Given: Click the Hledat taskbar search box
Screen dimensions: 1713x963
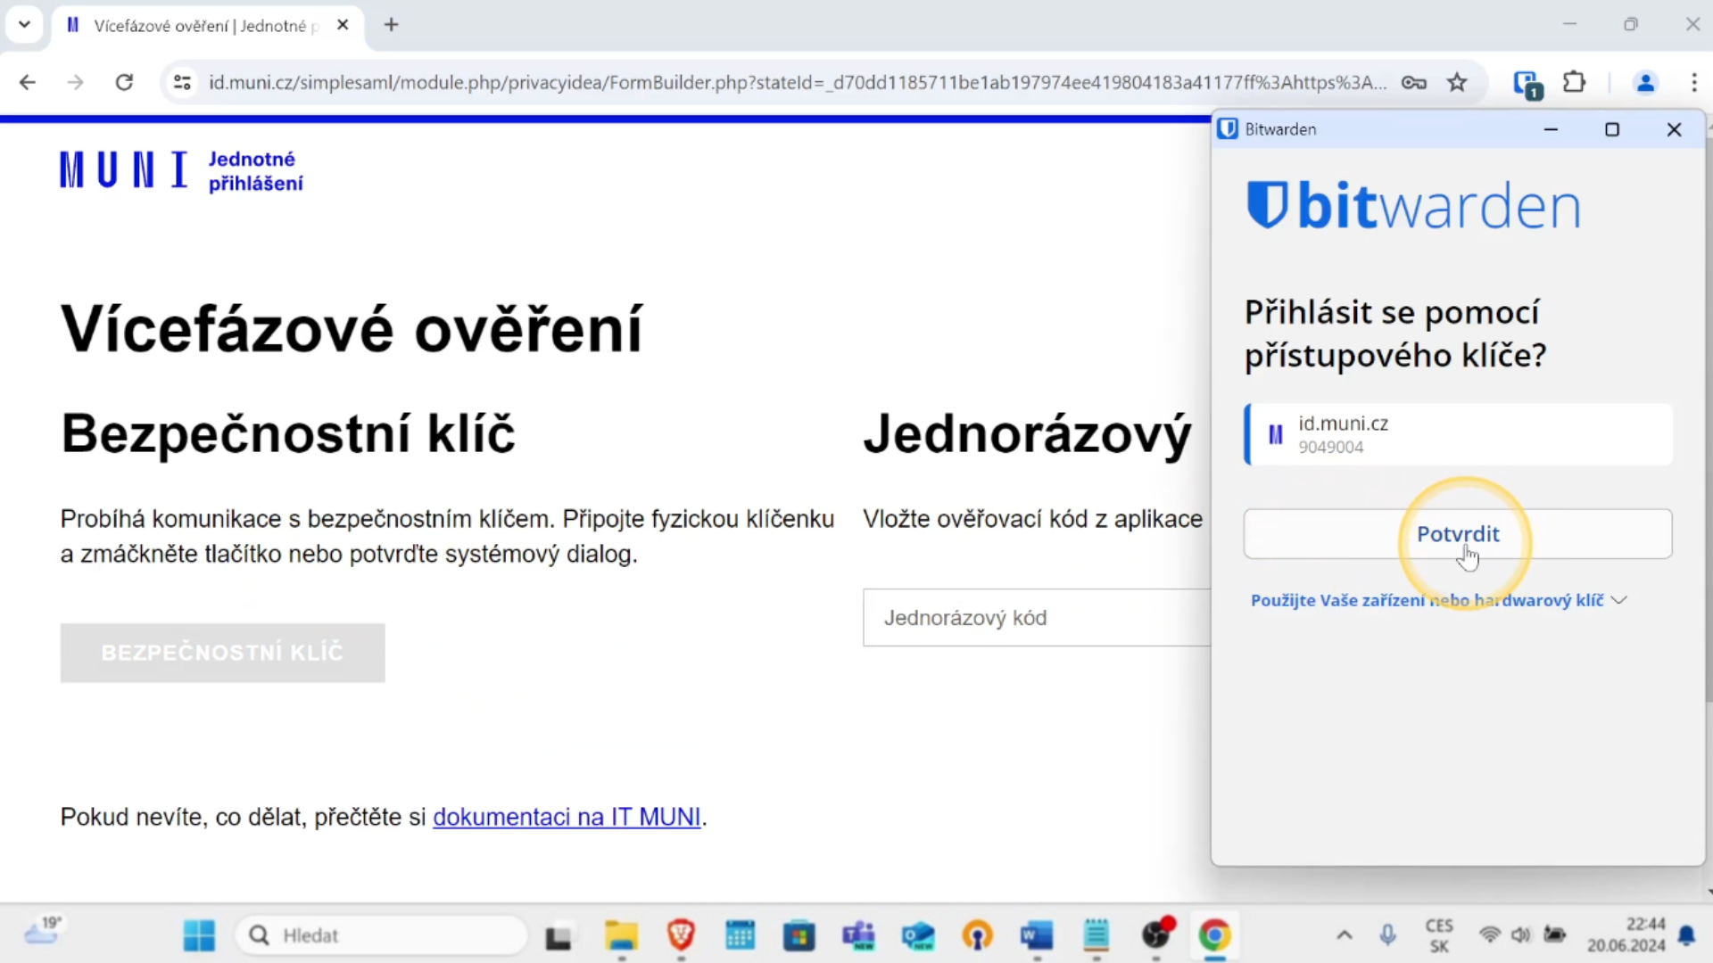Looking at the screenshot, I should tap(382, 935).
